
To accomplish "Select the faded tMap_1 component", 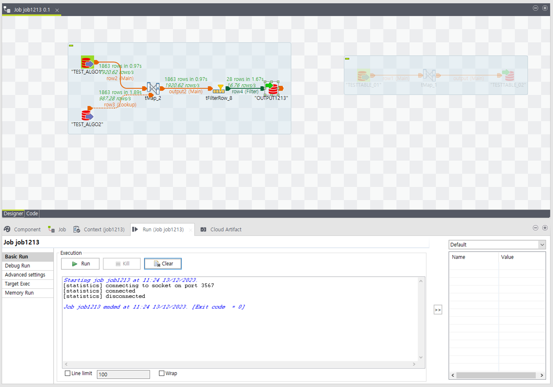I will [x=429, y=75].
